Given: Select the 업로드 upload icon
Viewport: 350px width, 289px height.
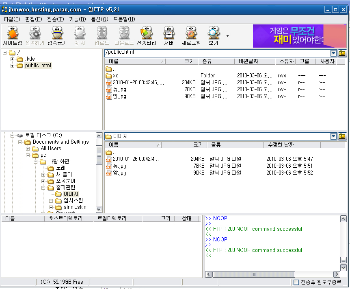Looking at the screenshot, I should click(102, 35).
